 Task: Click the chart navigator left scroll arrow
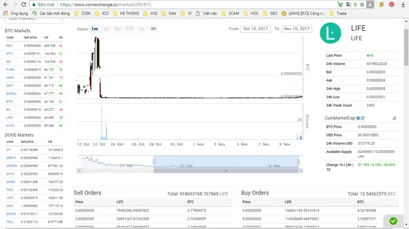click(79, 170)
